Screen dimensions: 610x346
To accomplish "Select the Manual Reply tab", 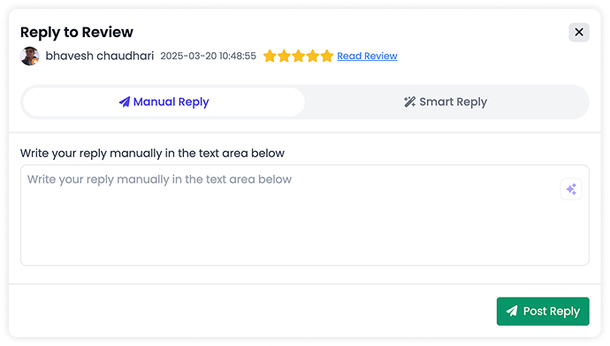I will tap(164, 102).
